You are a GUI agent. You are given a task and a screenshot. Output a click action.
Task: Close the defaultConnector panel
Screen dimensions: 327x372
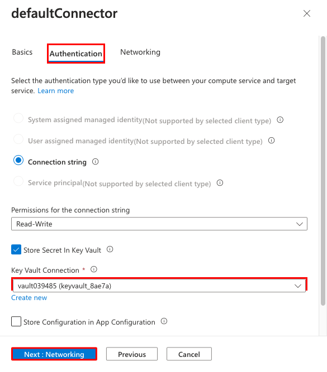click(307, 13)
